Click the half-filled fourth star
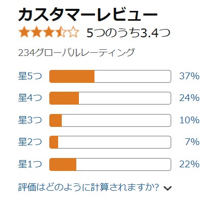The height and width of the screenshot is (201, 219). (61, 32)
